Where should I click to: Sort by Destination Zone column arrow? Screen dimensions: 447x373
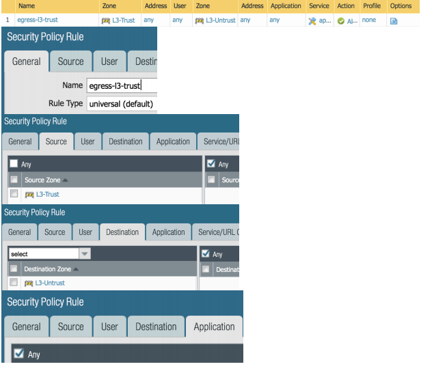(x=76, y=269)
